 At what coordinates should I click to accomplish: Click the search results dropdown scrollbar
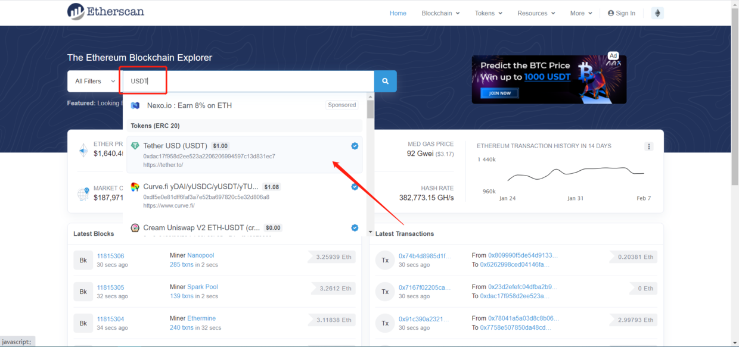coord(370,110)
